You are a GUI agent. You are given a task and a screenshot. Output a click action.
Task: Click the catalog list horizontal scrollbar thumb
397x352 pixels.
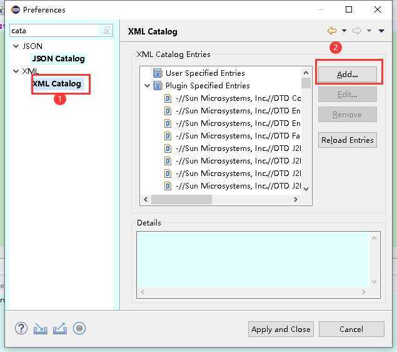(181, 199)
